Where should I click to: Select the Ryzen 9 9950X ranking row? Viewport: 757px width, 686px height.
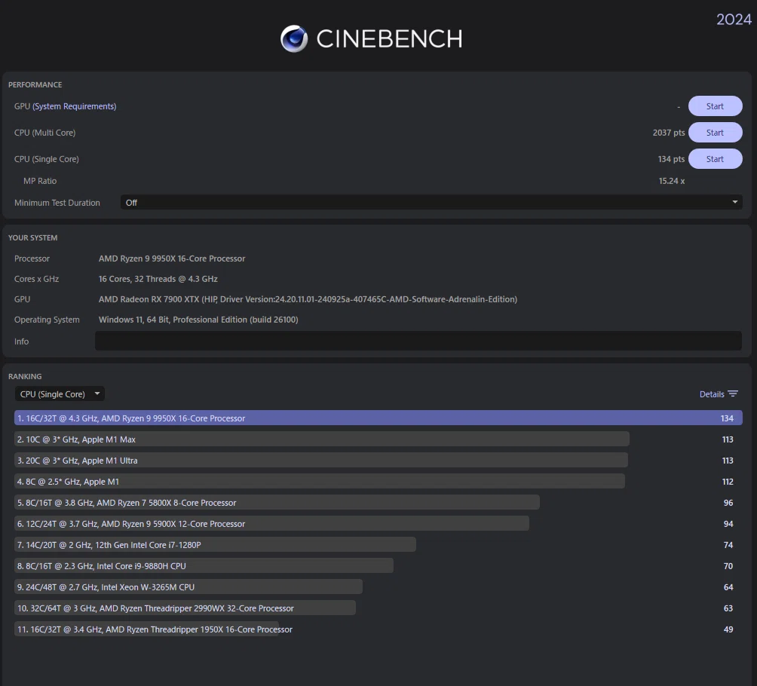point(378,418)
